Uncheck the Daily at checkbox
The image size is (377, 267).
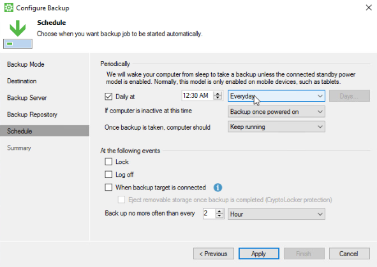[x=108, y=97]
